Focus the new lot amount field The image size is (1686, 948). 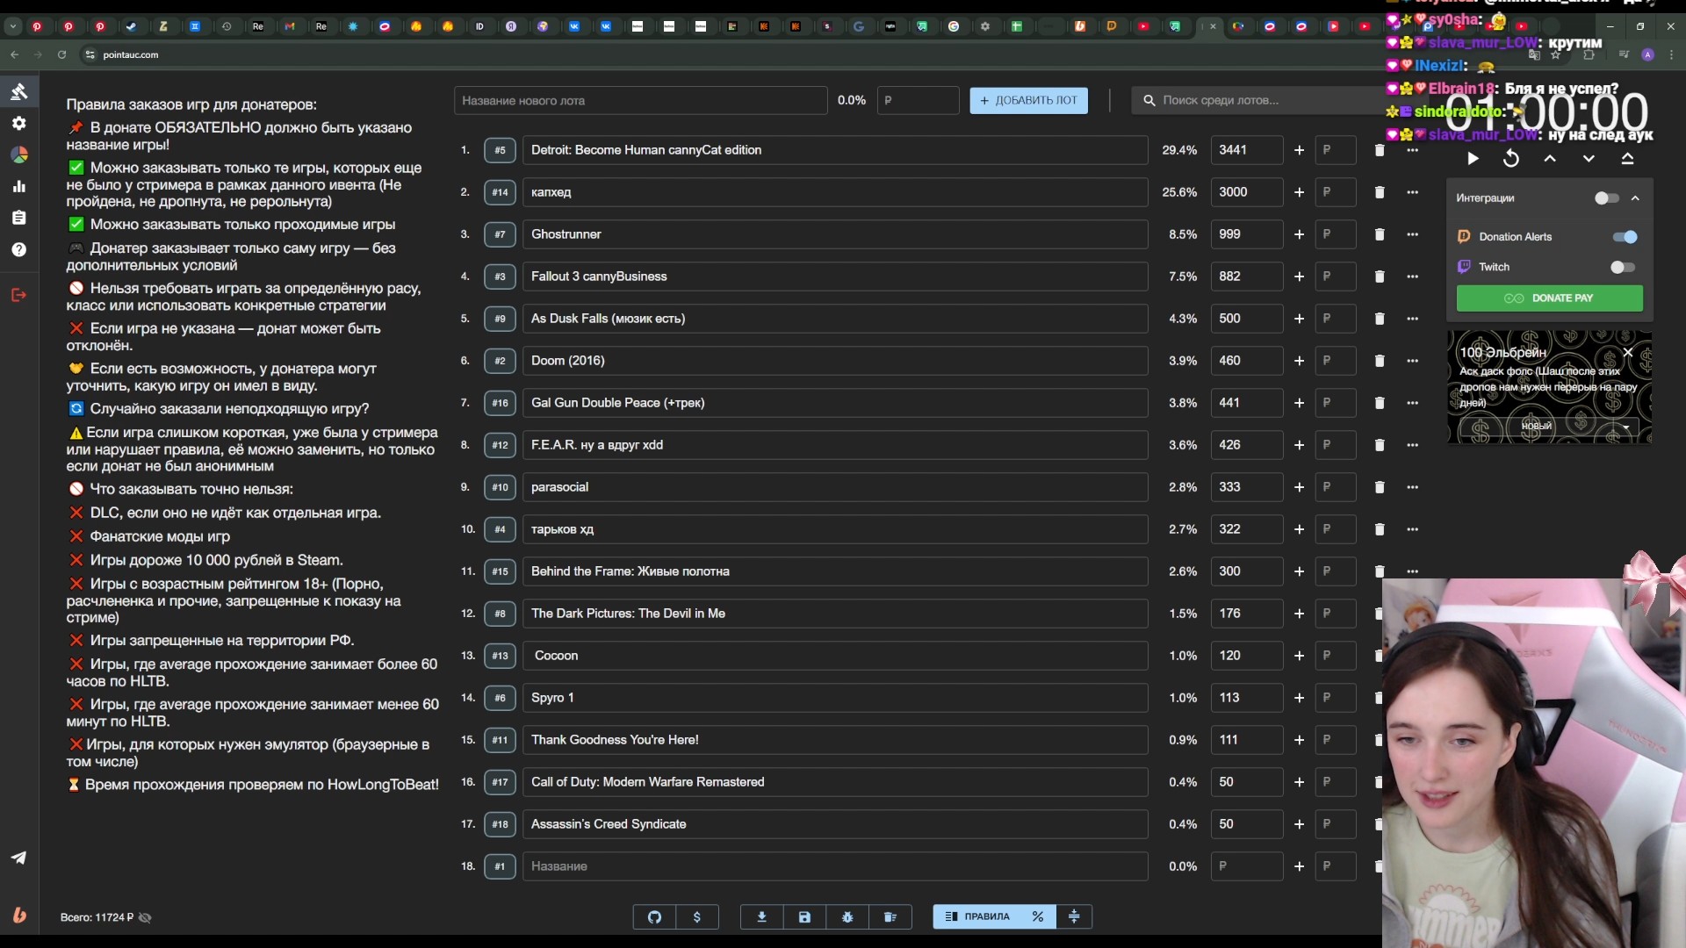(x=918, y=100)
